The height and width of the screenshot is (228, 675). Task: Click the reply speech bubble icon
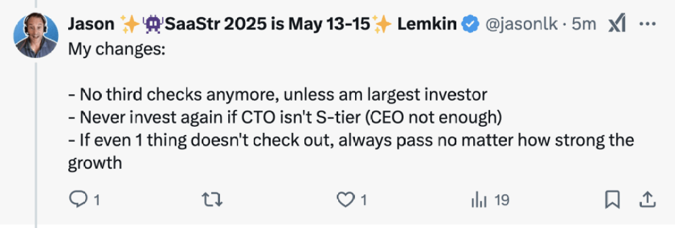tap(78, 200)
